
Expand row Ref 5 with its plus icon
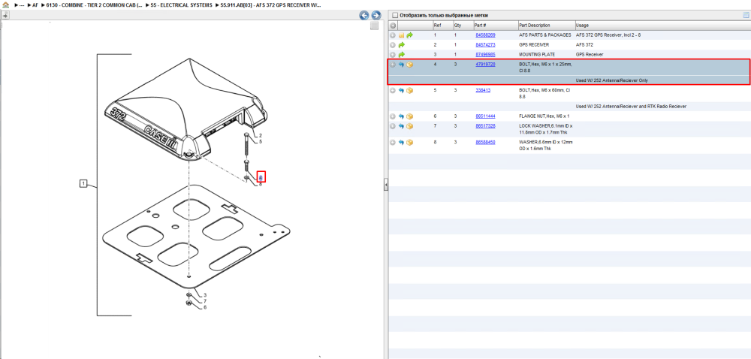[x=393, y=90]
